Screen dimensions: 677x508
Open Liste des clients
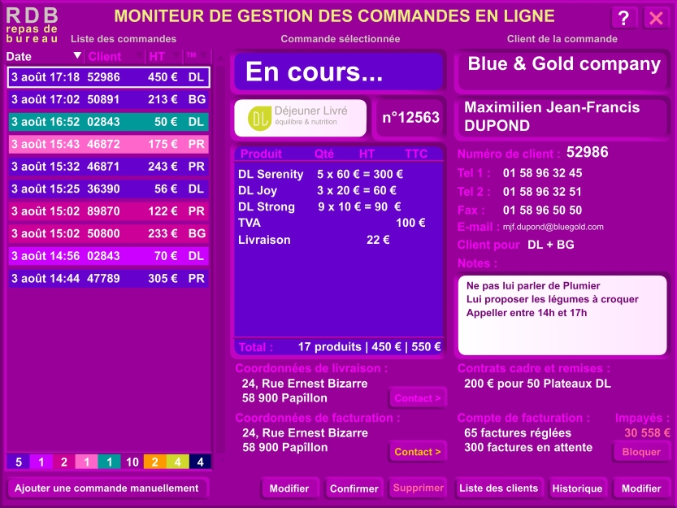499,488
